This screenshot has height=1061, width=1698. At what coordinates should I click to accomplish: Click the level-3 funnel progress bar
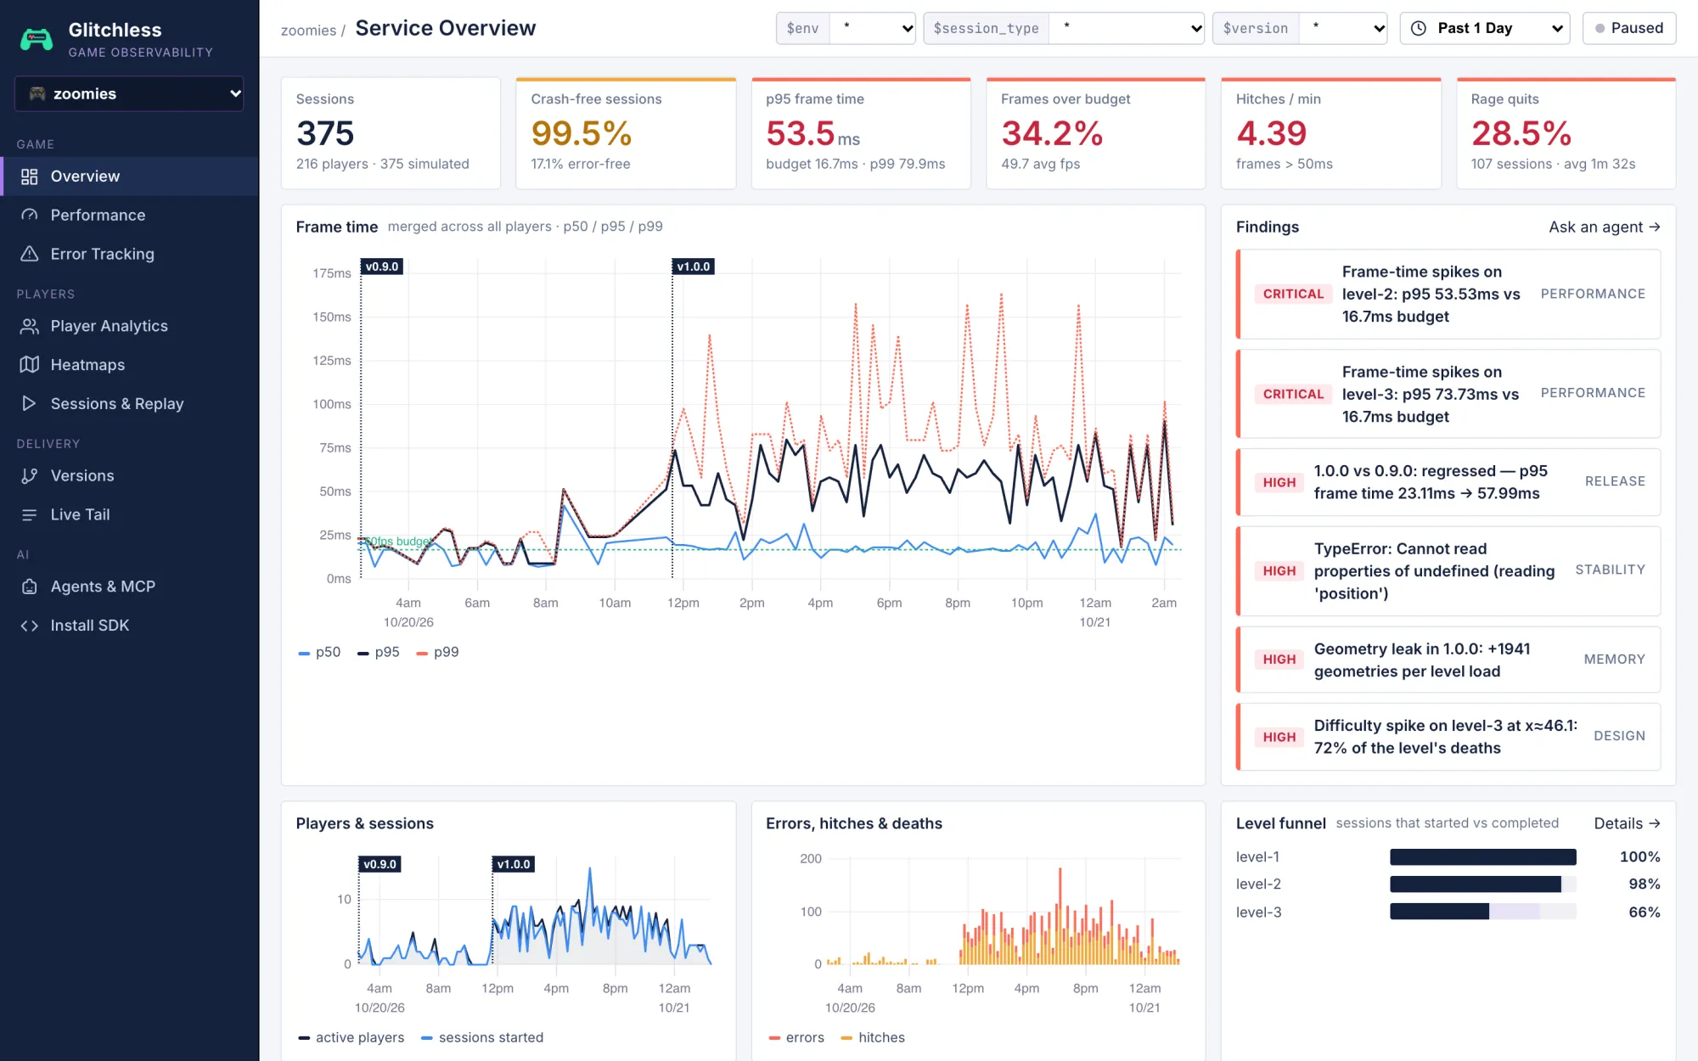[x=1482, y=912]
